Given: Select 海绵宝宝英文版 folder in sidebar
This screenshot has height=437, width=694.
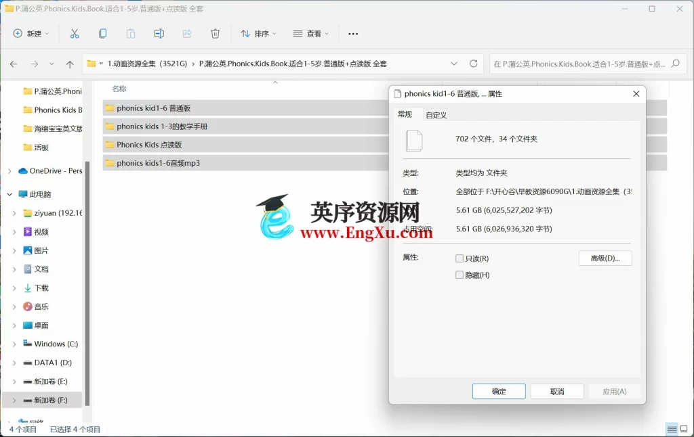Looking at the screenshot, I should coord(52,129).
